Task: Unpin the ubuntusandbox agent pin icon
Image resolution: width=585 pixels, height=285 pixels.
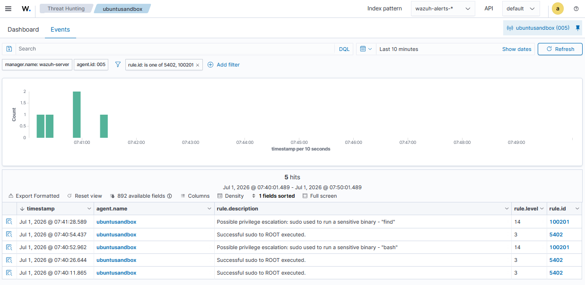Action: click(x=577, y=28)
